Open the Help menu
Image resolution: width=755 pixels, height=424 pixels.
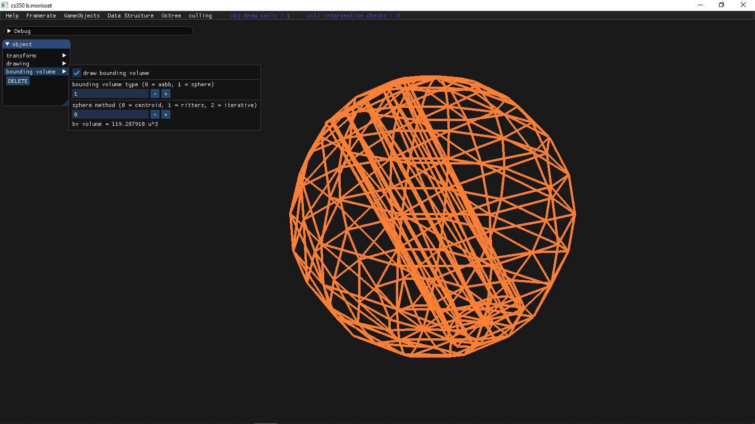click(x=12, y=16)
